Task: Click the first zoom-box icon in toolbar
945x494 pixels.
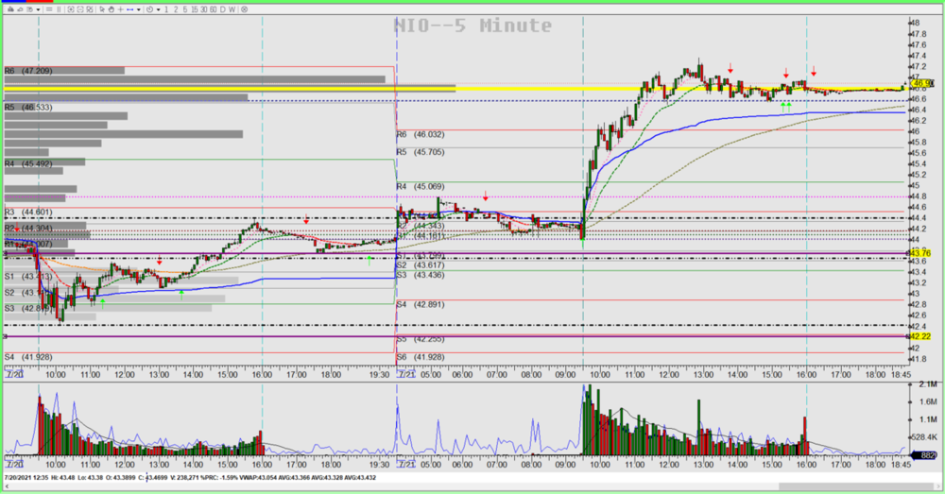Action: 71,9
